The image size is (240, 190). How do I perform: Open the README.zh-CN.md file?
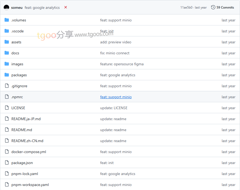pyautogui.click(x=27, y=141)
